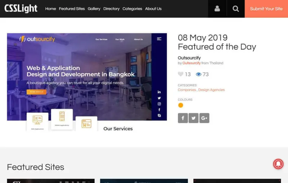Viewport: 288px width, 183px height.
Task: Open the first featured site thumbnail at the bottom left
Action: 51,181
